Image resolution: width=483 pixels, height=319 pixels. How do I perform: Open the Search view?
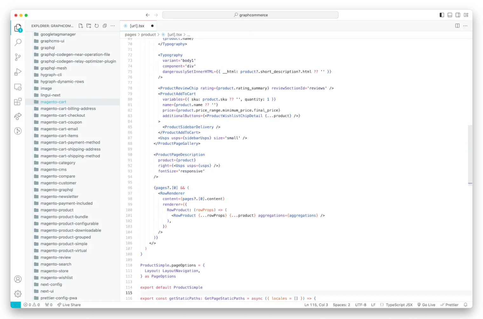coord(18,42)
